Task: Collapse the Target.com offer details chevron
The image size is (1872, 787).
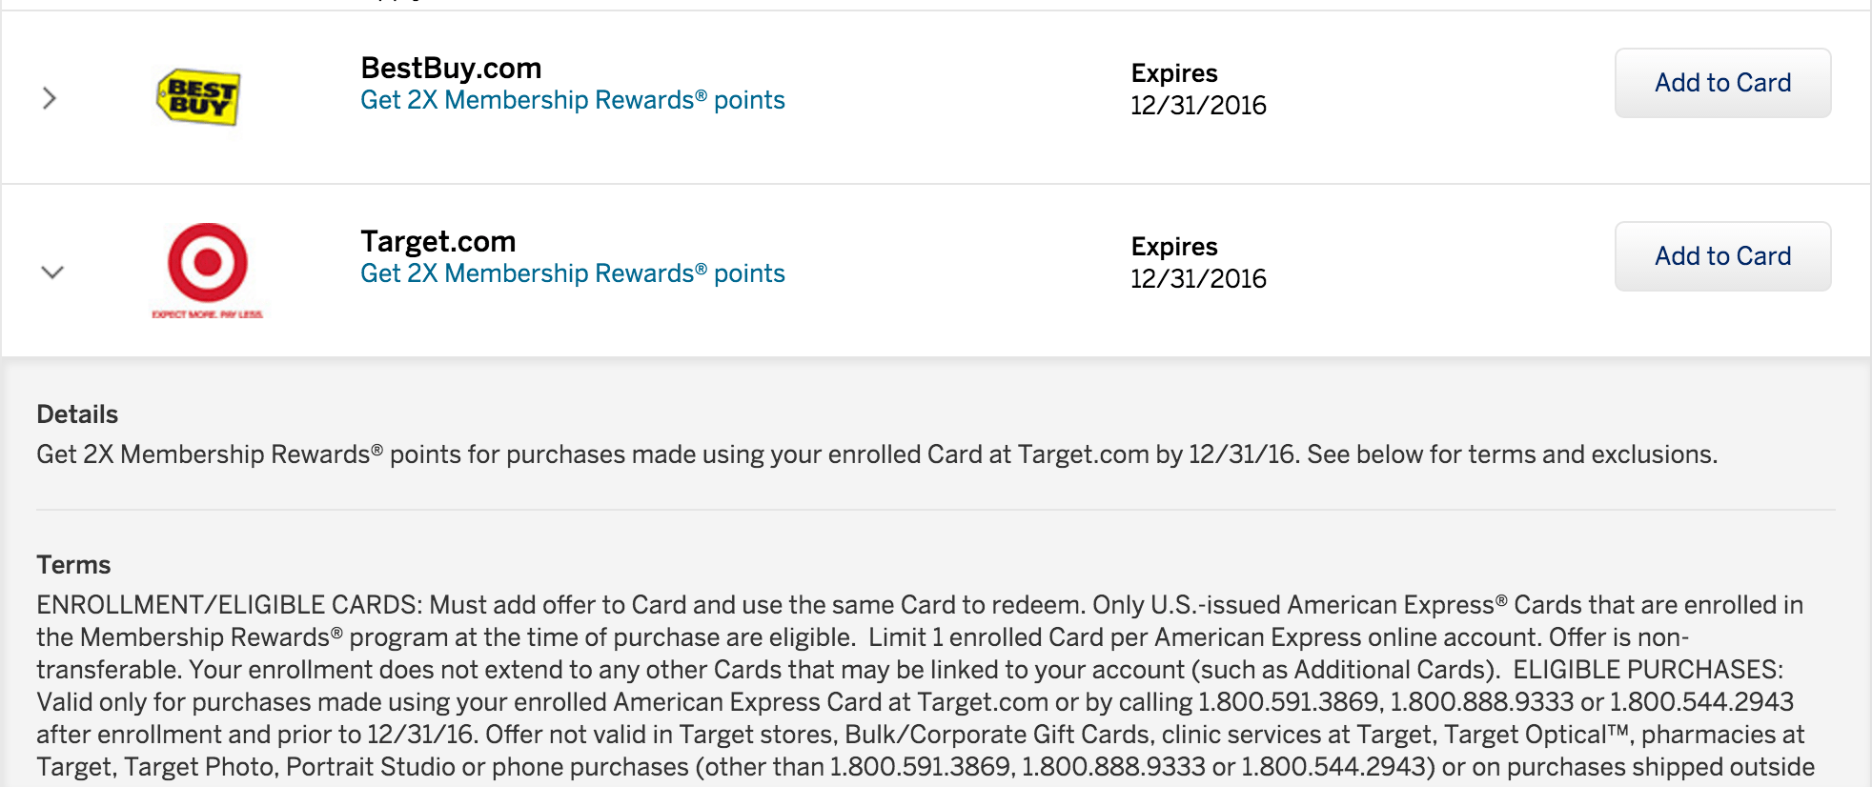Action: [x=52, y=272]
